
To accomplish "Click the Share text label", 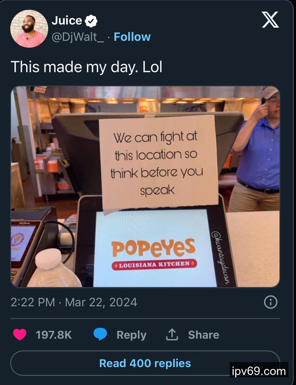I will [x=203, y=335].
